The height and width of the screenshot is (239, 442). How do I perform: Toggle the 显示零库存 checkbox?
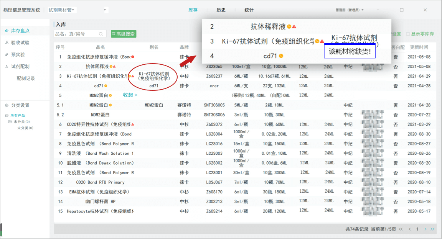[x=408, y=34]
